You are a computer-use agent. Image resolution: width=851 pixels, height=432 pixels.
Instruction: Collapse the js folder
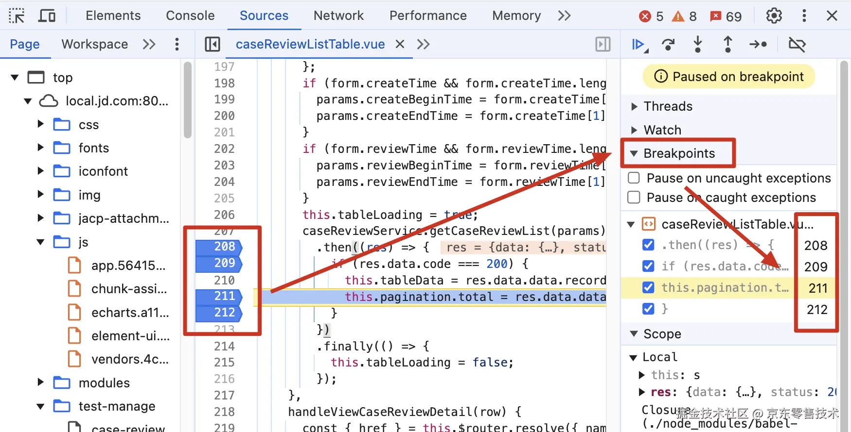pos(40,242)
